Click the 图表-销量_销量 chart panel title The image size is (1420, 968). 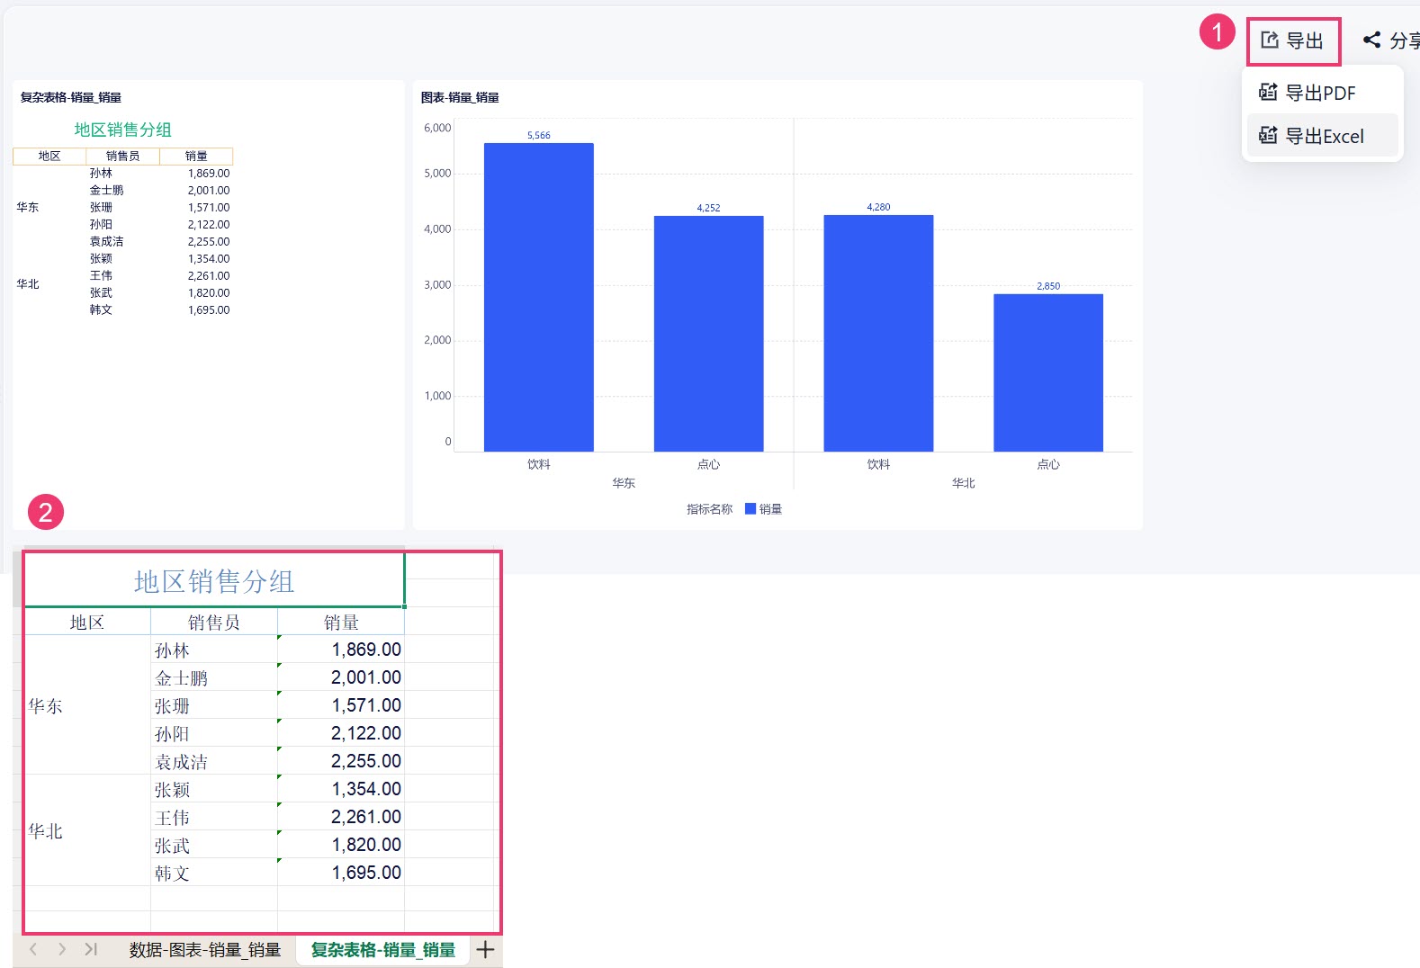pyautogui.click(x=460, y=97)
